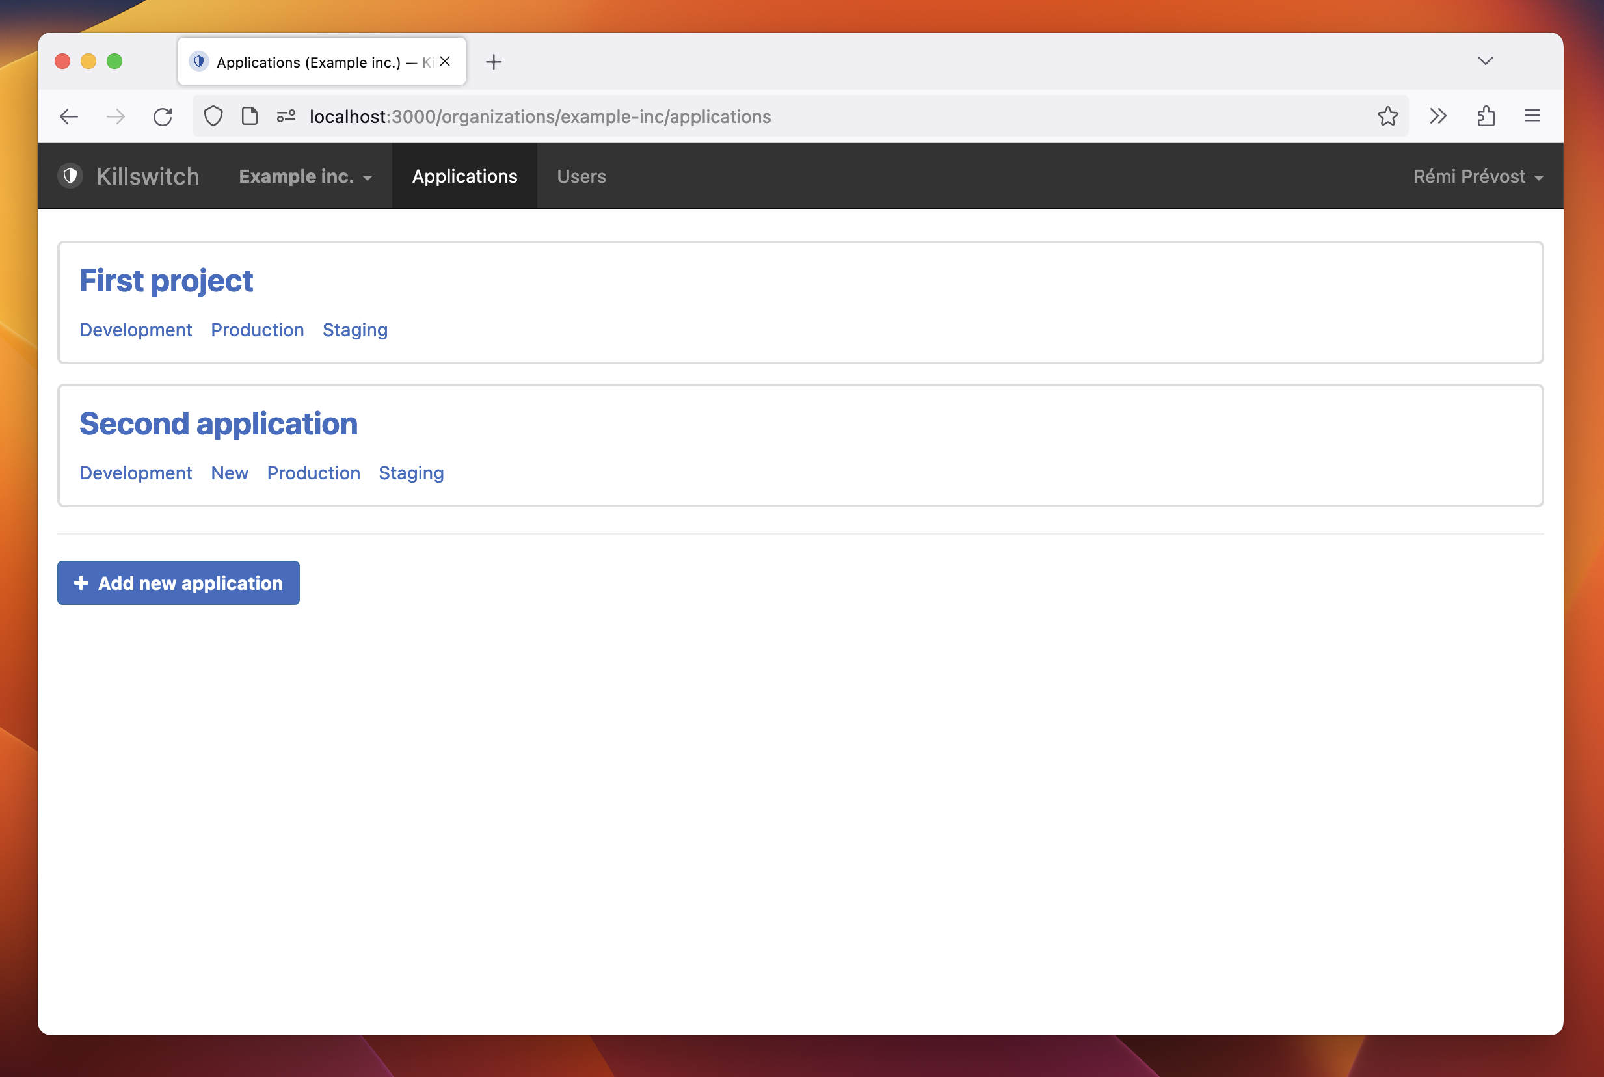Click the yellow minimize window button
Screen dimensions: 1604x1077
click(x=88, y=62)
